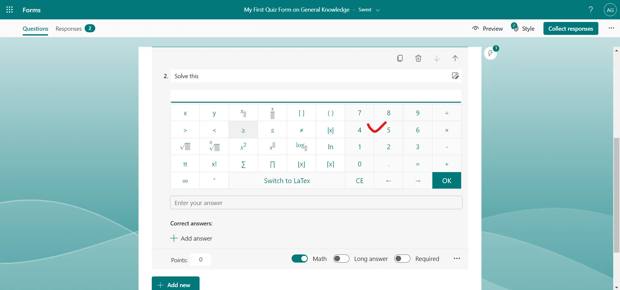The width and height of the screenshot is (620, 290).
Task: Click the square brackets key
Action: [x=301, y=113]
